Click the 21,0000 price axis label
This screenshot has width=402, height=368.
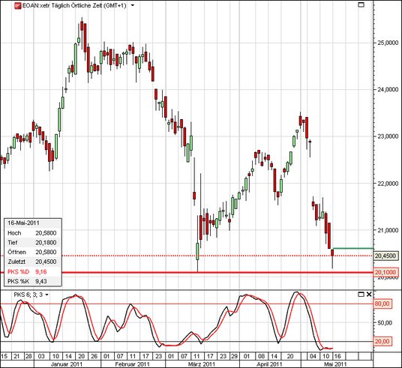(388, 230)
